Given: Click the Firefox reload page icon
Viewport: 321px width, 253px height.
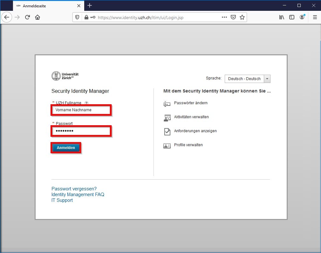Looking at the screenshot, I should click(27, 17).
